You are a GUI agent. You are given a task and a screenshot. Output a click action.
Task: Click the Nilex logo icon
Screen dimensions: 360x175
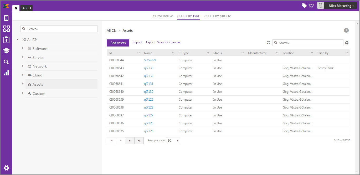click(x=6, y=6)
